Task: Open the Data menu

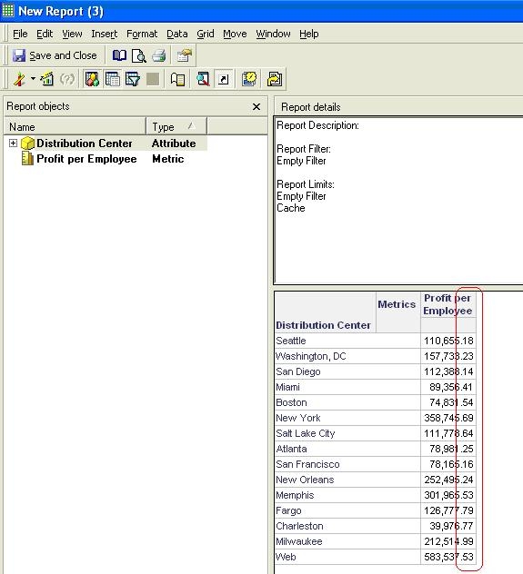Action: (x=177, y=34)
